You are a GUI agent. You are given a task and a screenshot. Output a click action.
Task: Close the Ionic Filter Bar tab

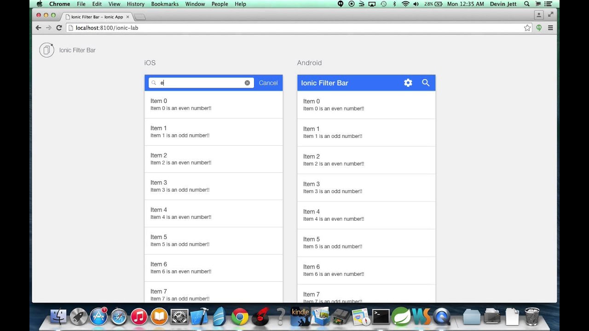[x=128, y=17]
